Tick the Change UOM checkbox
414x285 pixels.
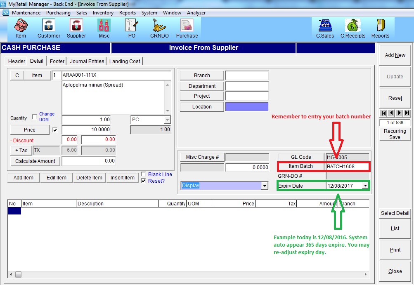pyautogui.click(x=34, y=117)
